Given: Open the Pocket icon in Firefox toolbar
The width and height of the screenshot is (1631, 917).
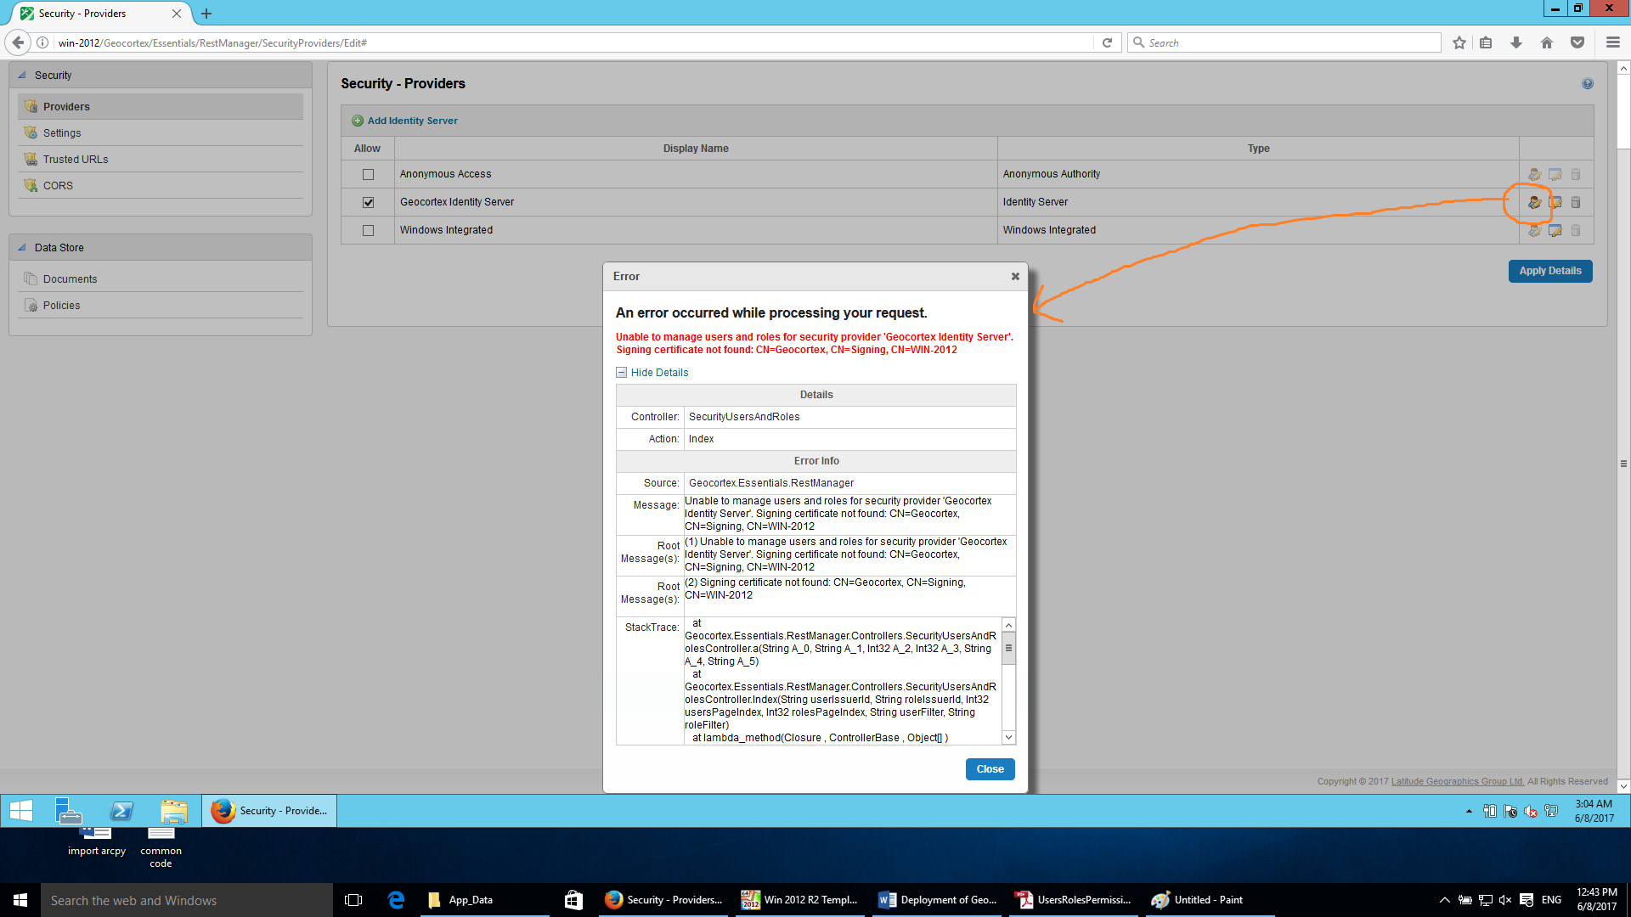Looking at the screenshot, I should (x=1577, y=42).
